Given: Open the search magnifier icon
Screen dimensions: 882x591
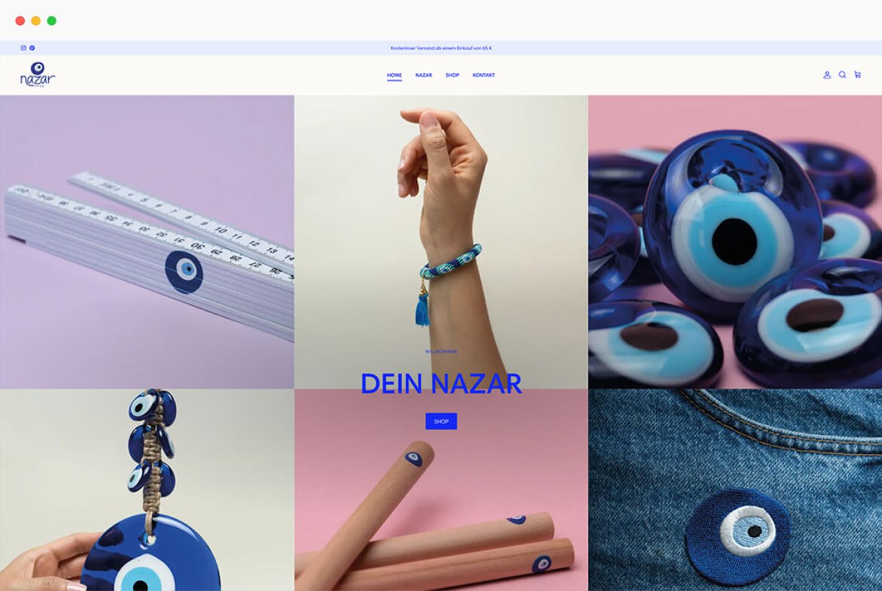Looking at the screenshot, I should click(842, 75).
